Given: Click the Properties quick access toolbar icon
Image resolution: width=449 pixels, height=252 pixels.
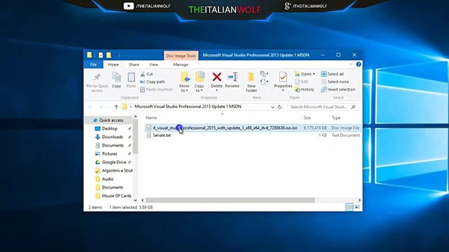Looking at the screenshot, I should (x=101, y=55).
